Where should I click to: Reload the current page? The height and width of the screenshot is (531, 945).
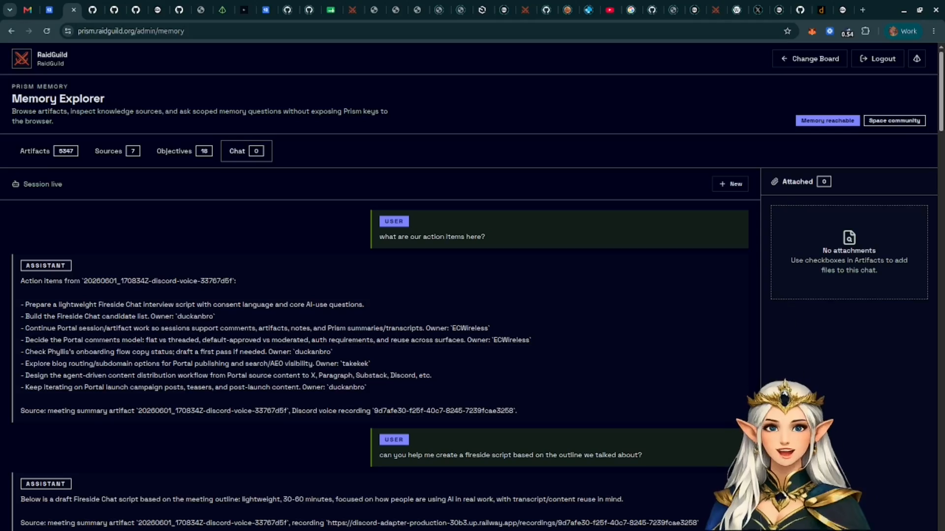47,31
